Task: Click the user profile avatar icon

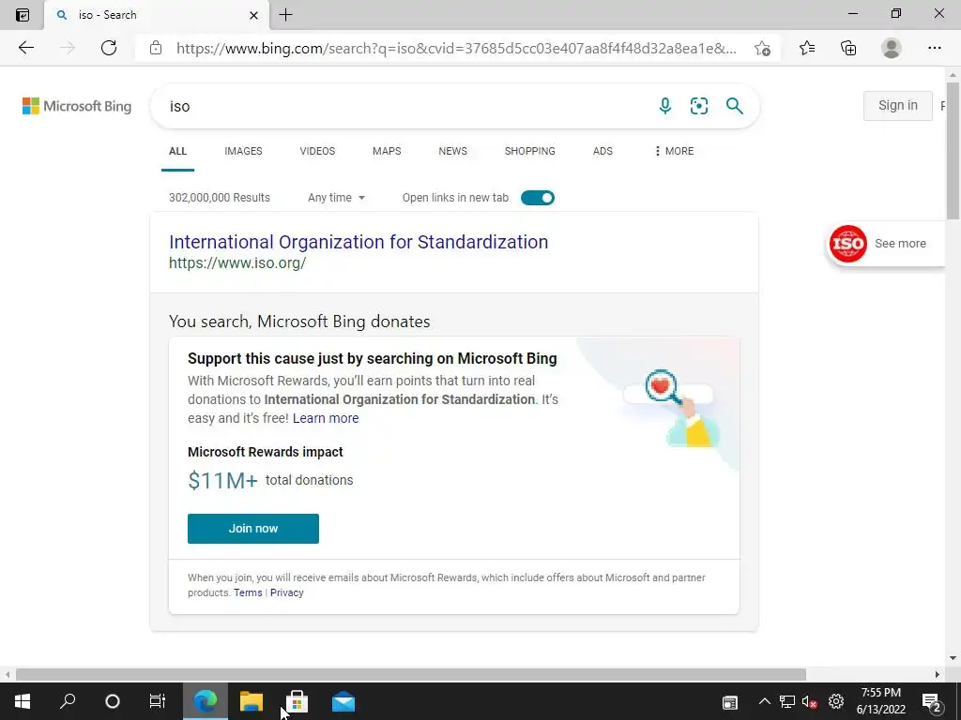Action: 892,48
